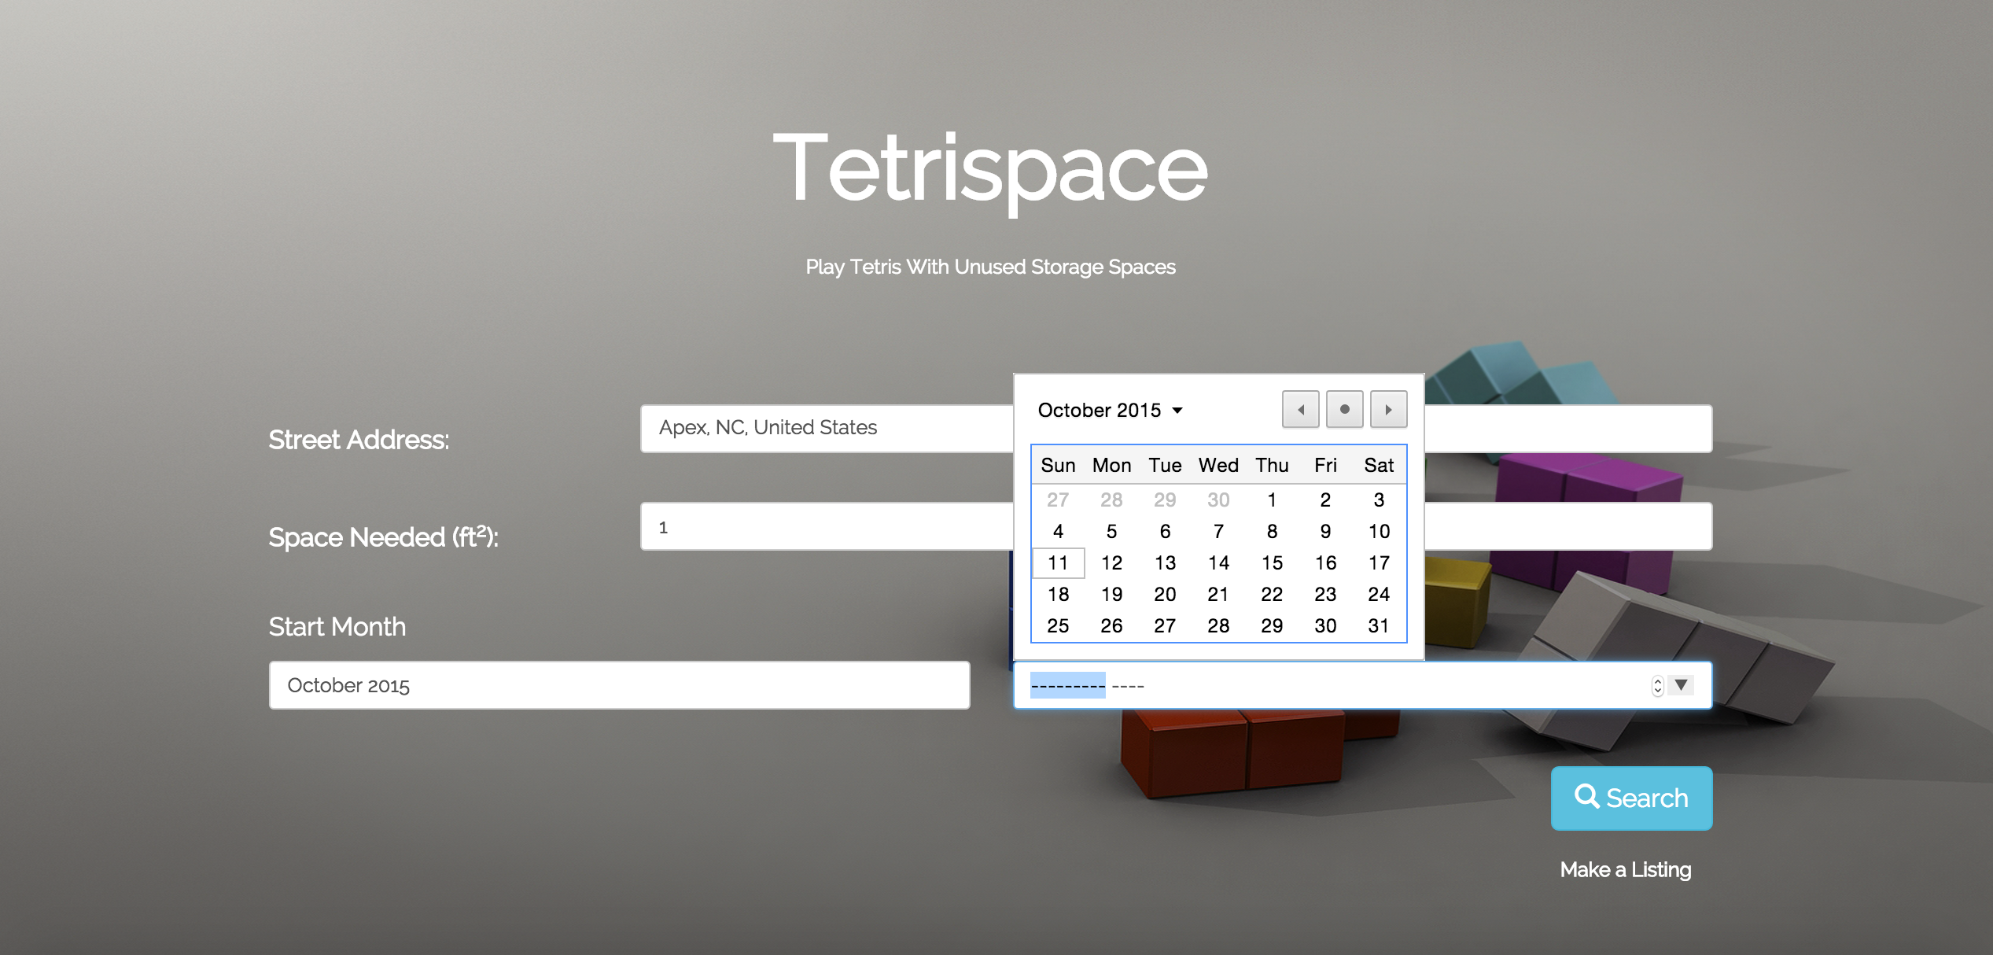Toggle the calendar picker dropdown triangle
Viewport: 1993px width, 955px height.
click(x=1681, y=685)
